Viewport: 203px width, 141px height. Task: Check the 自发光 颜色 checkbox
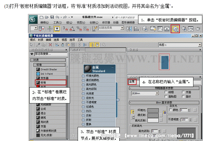tap(171, 110)
